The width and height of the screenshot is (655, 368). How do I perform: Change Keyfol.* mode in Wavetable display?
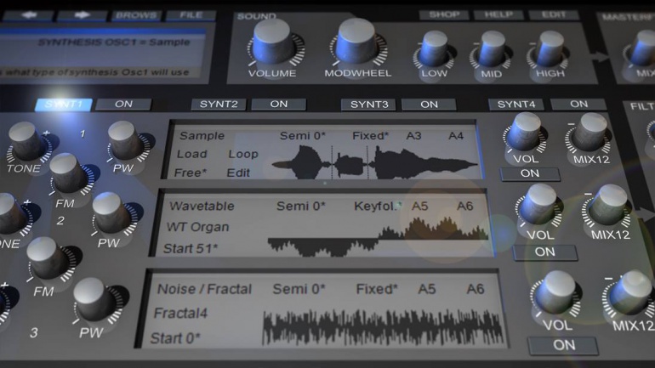coord(378,207)
